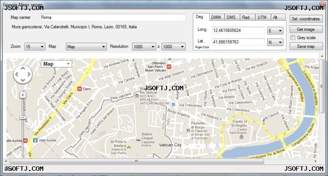Screen dimensions: 328x176
Task: Click the Castel Sant'Angelo museum icon
Action: click(241, 137)
